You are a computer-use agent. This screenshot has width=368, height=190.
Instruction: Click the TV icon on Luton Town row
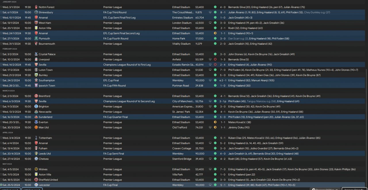point(210,70)
